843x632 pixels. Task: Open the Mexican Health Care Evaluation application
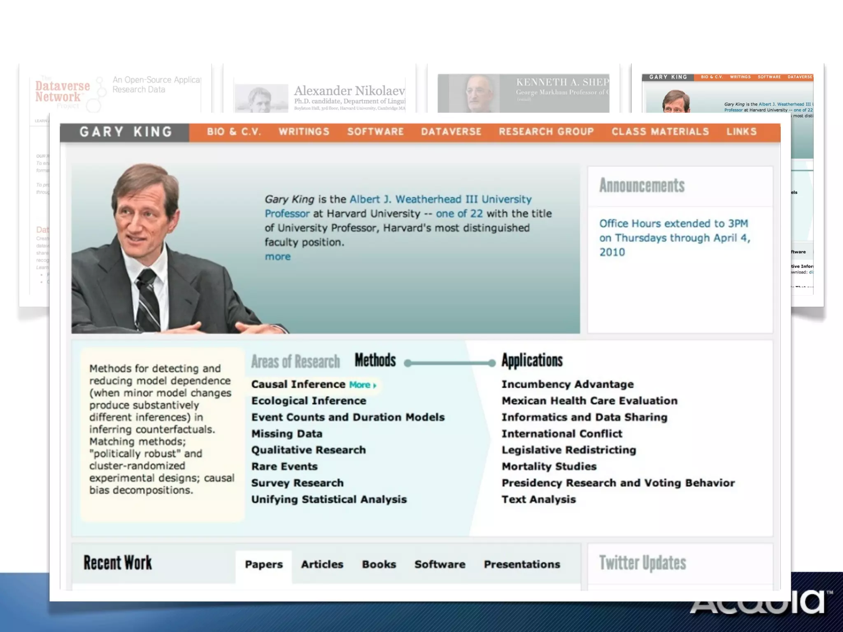(589, 401)
